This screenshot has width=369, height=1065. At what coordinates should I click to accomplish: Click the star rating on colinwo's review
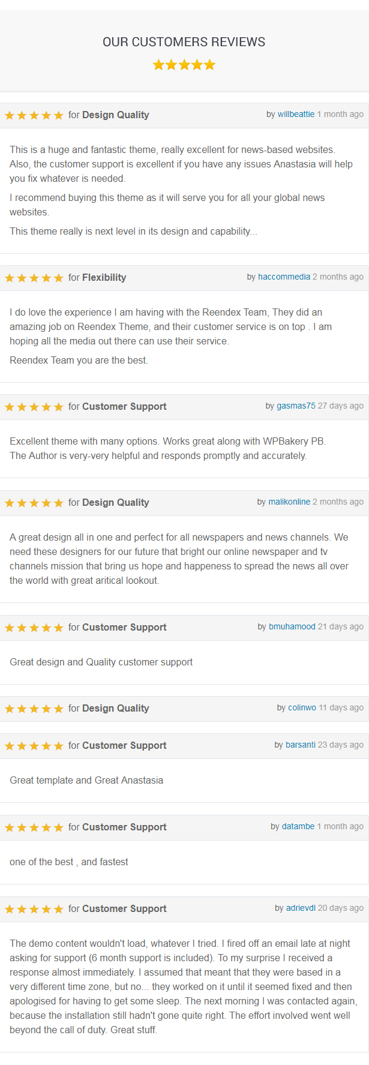tap(34, 709)
